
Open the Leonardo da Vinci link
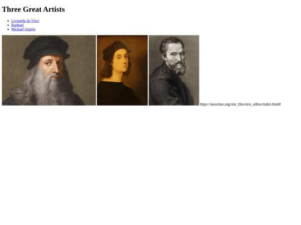(25, 21)
